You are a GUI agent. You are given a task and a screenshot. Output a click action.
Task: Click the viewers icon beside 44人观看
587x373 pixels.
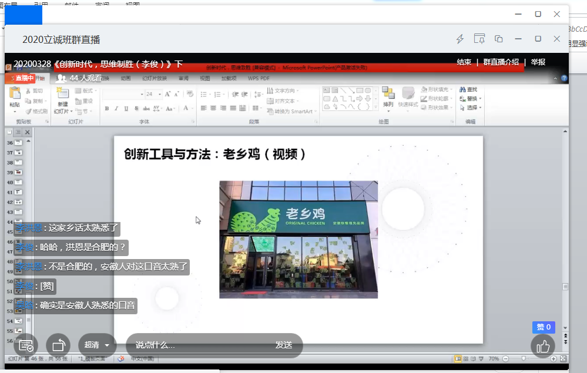[x=61, y=78]
